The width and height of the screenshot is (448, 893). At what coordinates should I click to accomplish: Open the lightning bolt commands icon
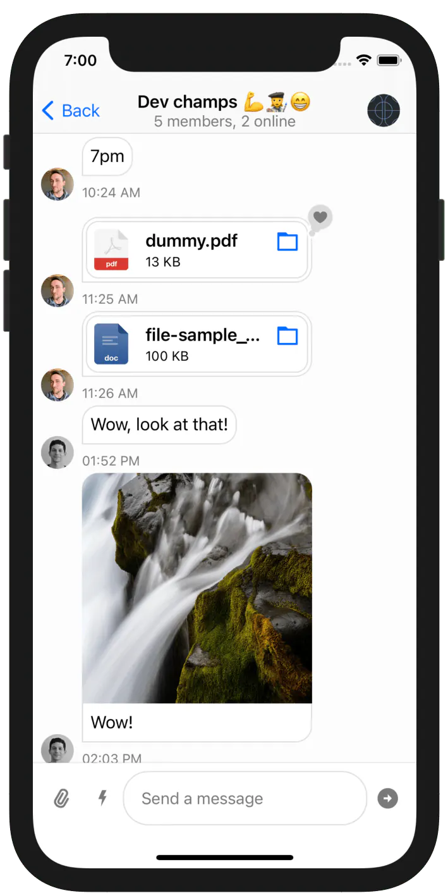(x=102, y=798)
